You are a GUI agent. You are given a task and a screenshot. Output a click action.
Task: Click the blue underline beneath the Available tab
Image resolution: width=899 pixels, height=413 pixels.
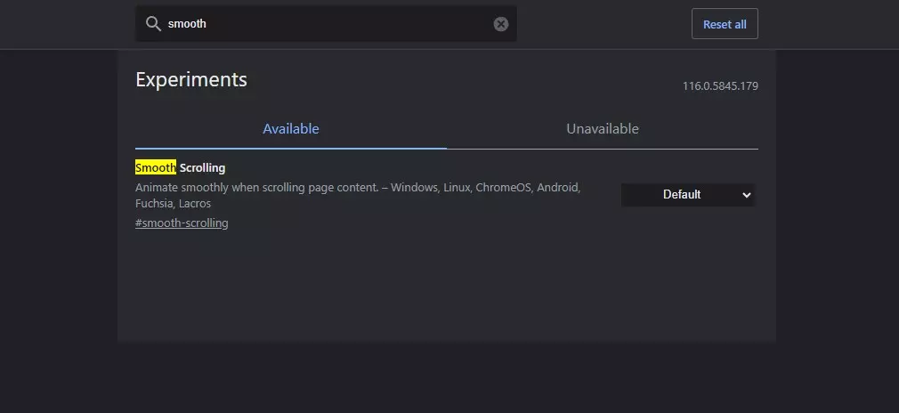click(x=291, y=148)
